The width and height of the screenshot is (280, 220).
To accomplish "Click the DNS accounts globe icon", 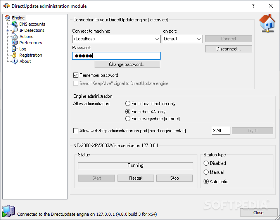I will coord(14,24).
